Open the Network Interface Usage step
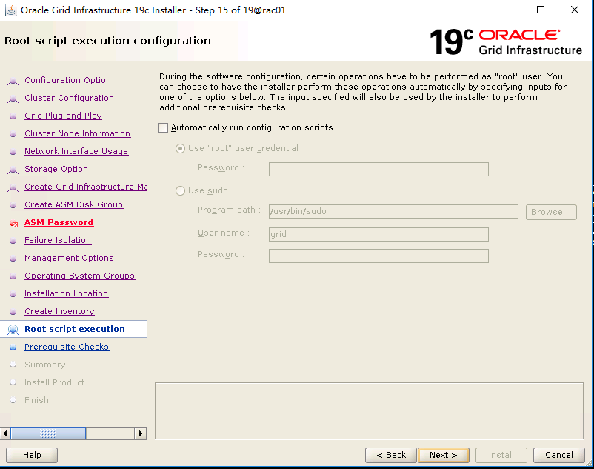This screenshot has width=594, height=469. [x=76, y=151]
